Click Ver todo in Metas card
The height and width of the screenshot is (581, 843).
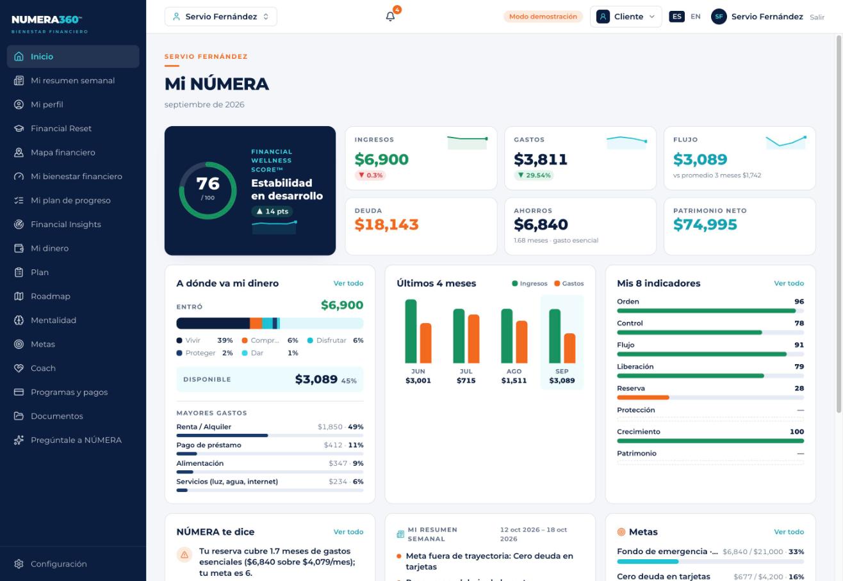click(789, 532)
